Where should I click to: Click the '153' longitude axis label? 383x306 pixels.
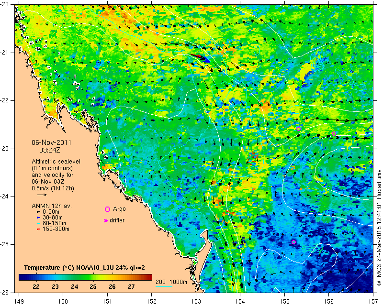pos(196,302)
